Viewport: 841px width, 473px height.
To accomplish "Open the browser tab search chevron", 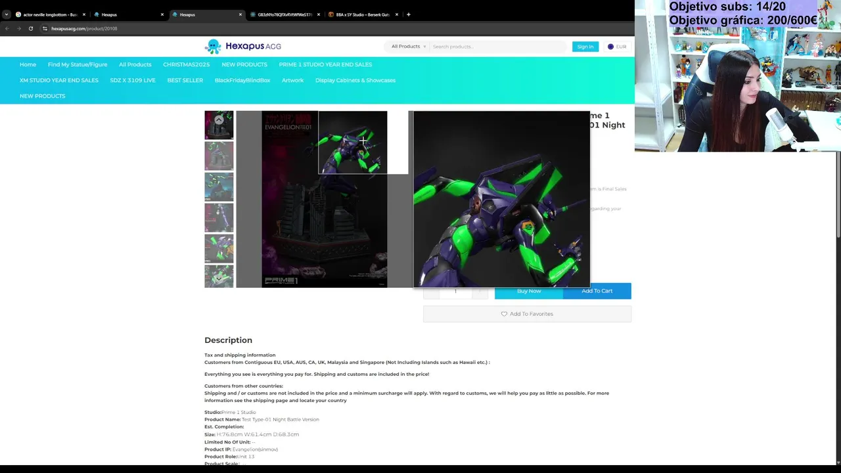I will pos(7,14).
